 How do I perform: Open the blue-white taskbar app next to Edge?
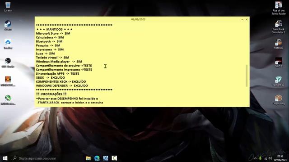(106, 158)
